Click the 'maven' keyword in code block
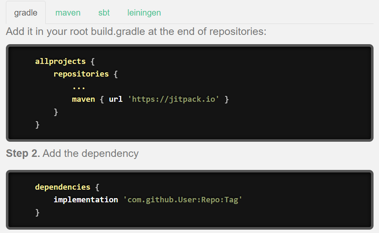This screenshot has width=379, height=233. click(x=84, y=99)
